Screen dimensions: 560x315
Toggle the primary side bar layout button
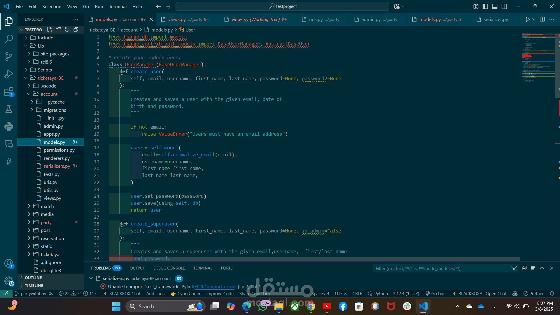(485, 6)
